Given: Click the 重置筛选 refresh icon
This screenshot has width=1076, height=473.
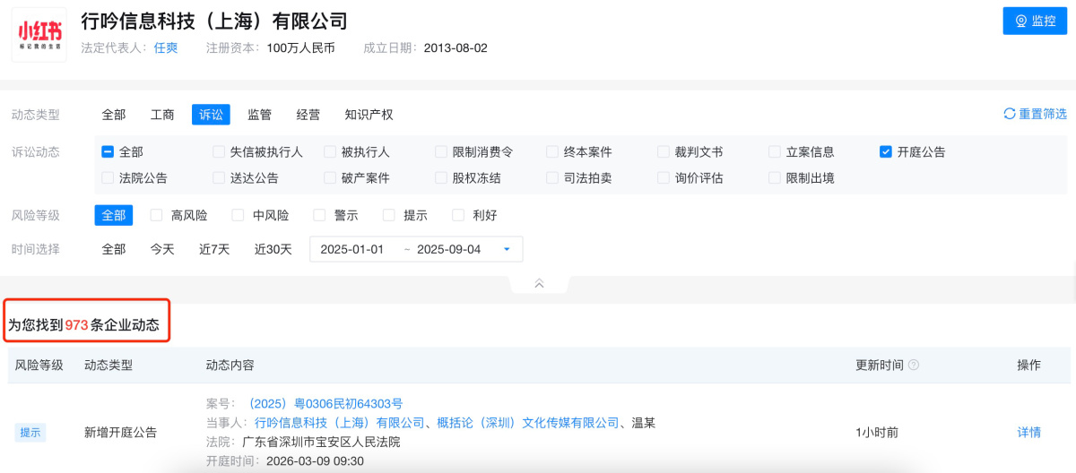Looking at the screenshot, I should (1010, 114).
